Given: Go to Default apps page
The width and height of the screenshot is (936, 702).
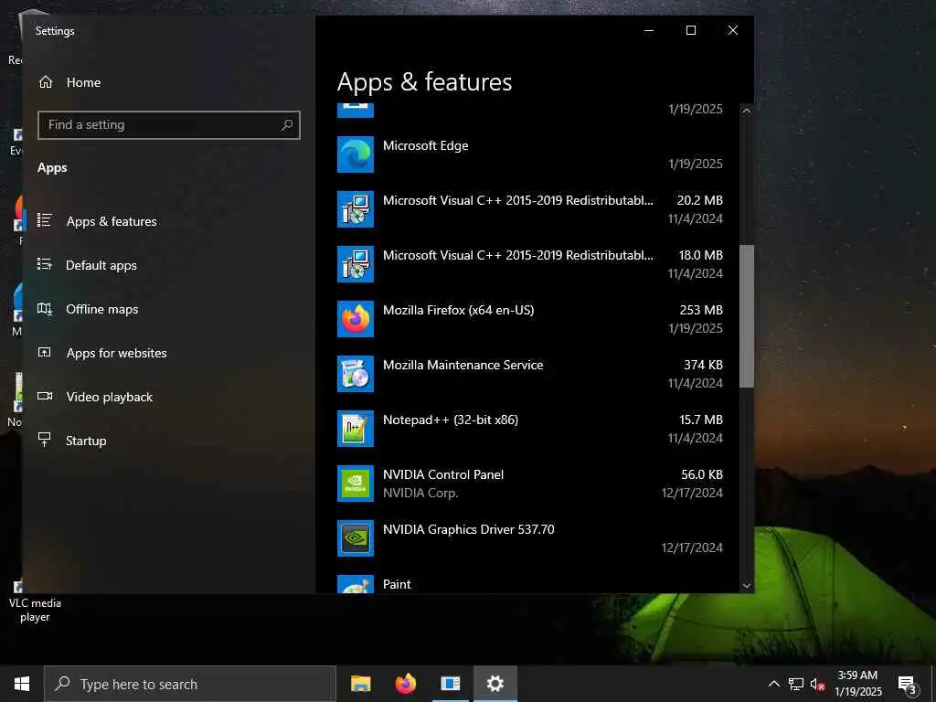Looking at the screenshot, I should click(101, 266).
